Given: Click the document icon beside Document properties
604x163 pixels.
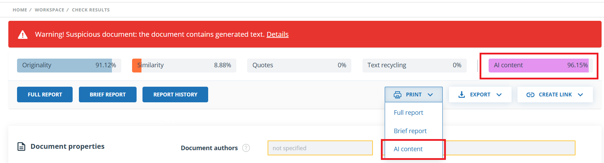Looking at the screenshot, I should click(x=21, y=147).
